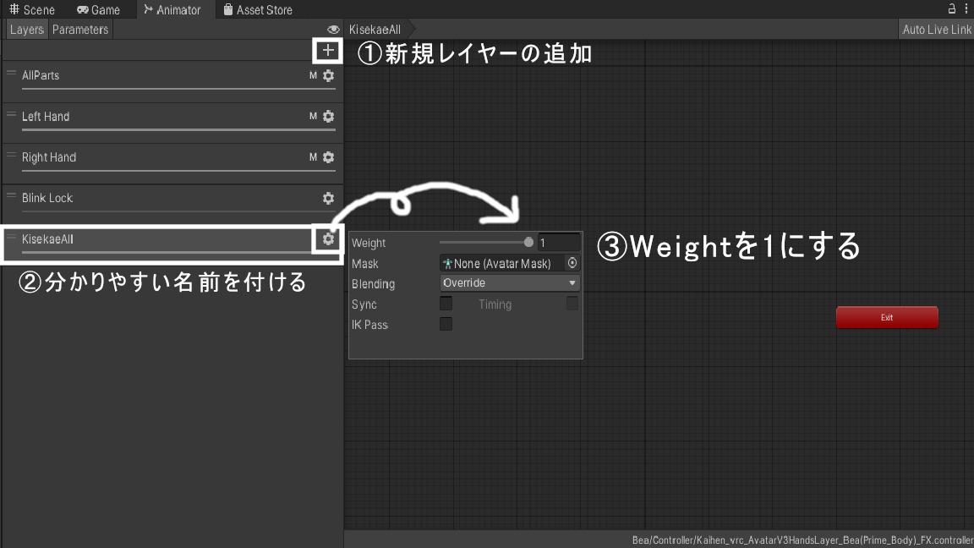Click the Auto Live Link button
Viewport: 974px width, 548px height.
(936, 30)
